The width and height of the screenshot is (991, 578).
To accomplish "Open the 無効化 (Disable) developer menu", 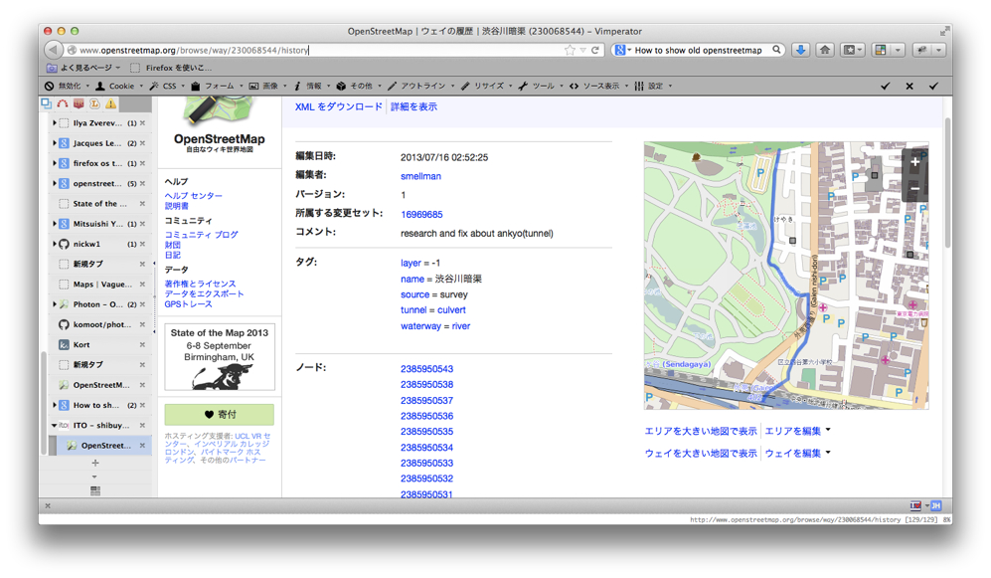I will pyautogui.click(x=67, y=86).
